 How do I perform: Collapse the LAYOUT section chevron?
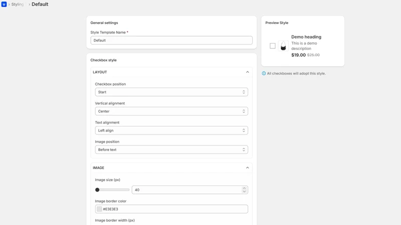247,72
